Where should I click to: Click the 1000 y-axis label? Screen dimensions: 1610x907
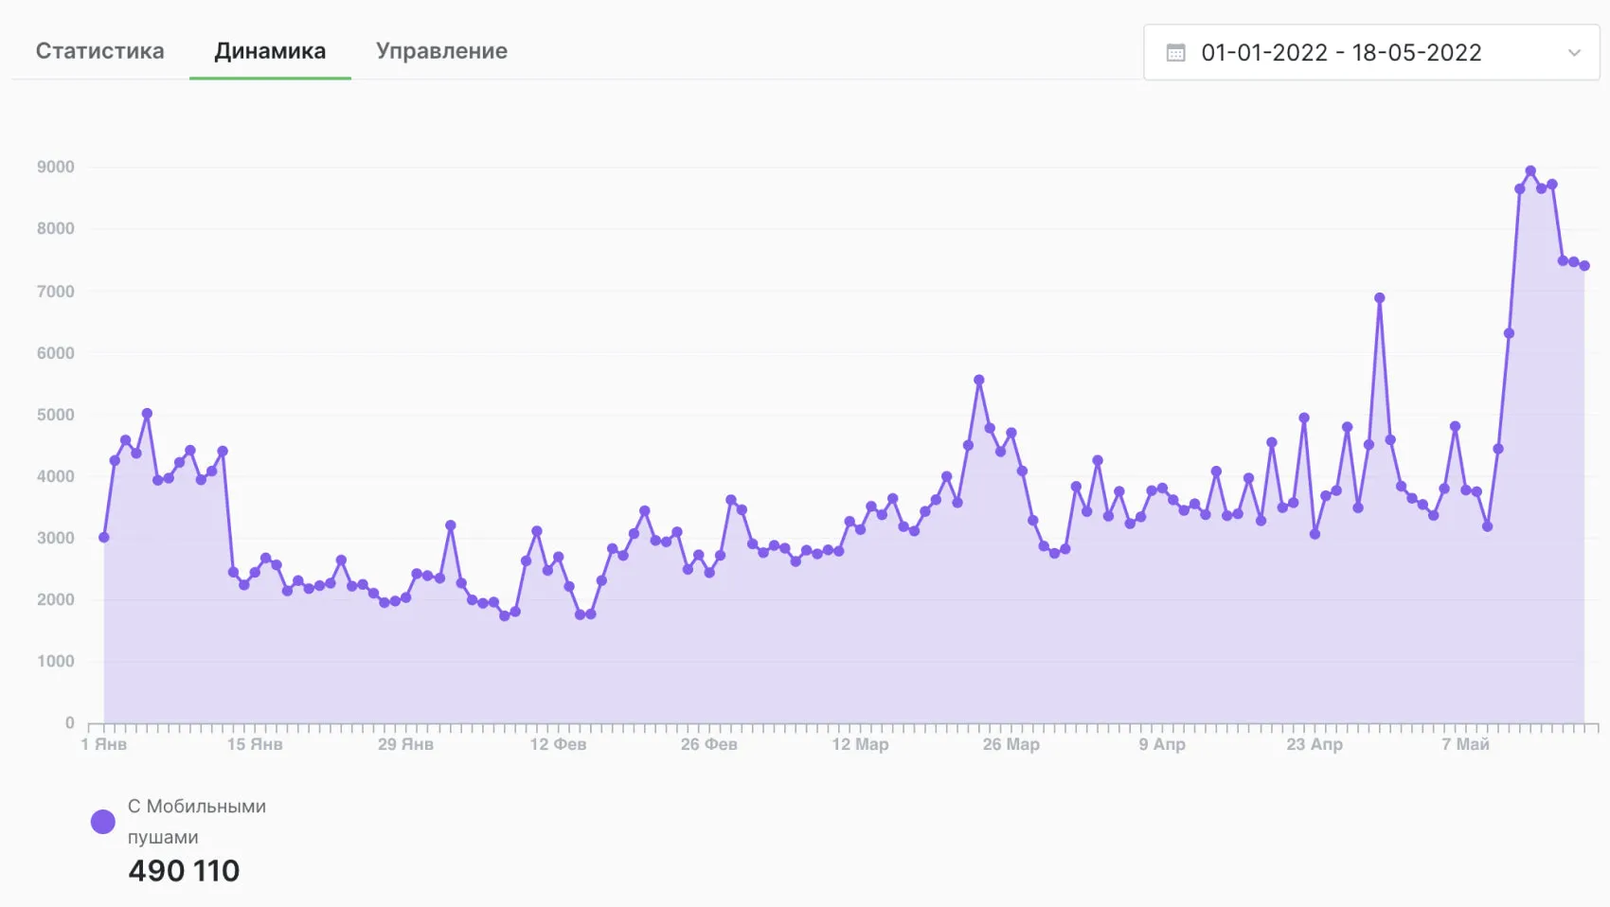point(56,662)
